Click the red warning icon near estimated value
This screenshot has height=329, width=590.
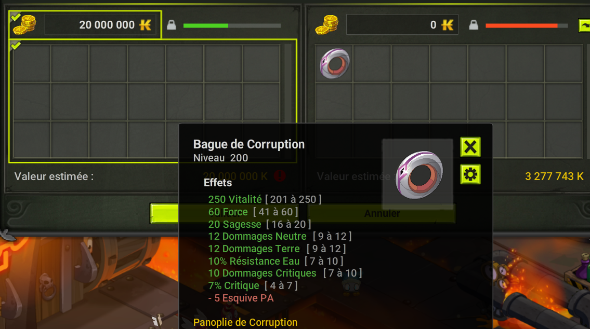pyautogui.click(x=280, y=176)
